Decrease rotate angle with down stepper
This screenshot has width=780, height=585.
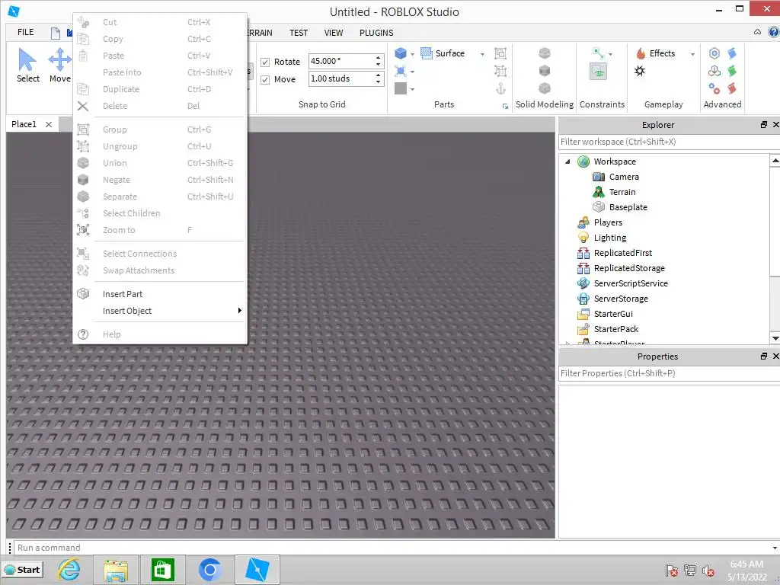click(x=378, y=64)
